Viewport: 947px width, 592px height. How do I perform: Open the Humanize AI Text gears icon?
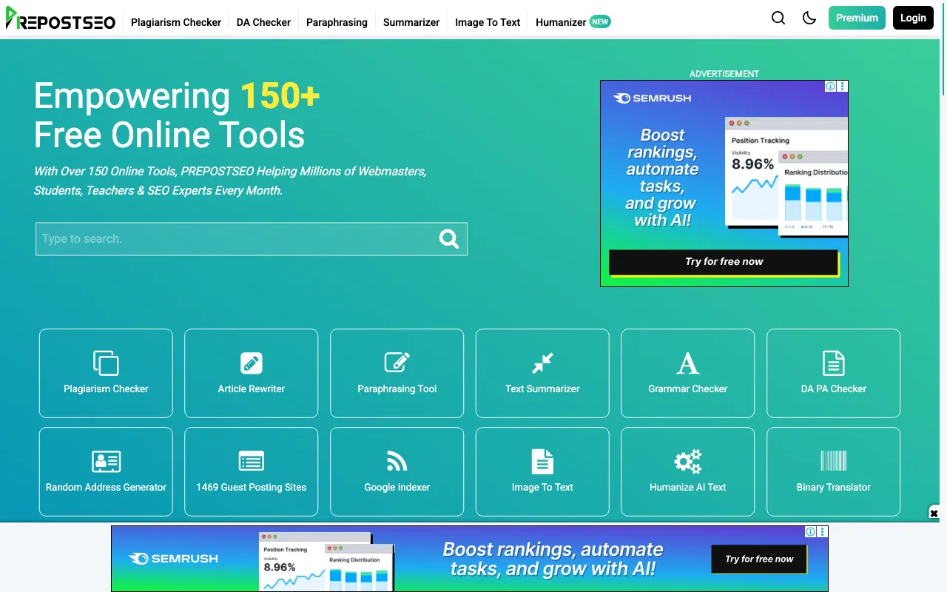tap(688, 462)
